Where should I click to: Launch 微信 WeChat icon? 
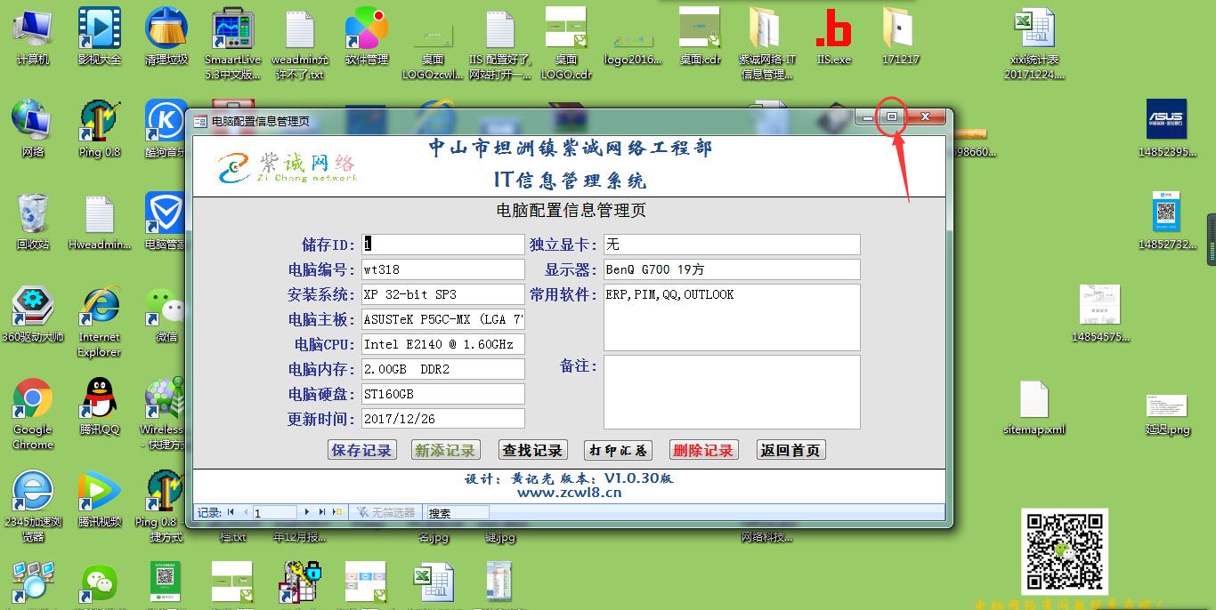tap(166, 314)
